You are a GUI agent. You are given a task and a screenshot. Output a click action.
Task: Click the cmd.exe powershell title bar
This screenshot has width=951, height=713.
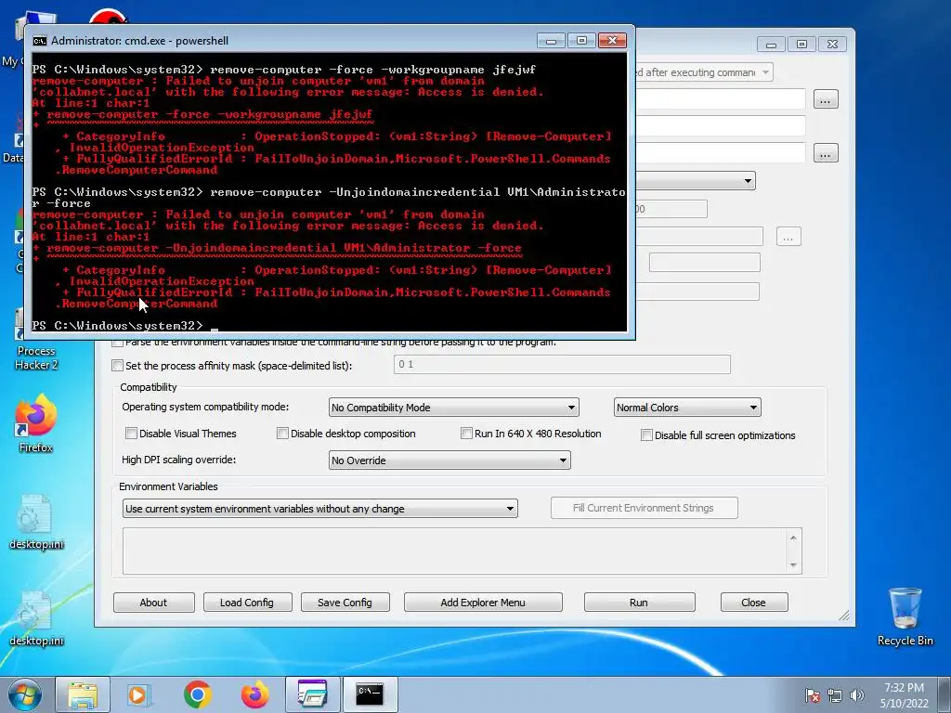click(x=285, y=41)
